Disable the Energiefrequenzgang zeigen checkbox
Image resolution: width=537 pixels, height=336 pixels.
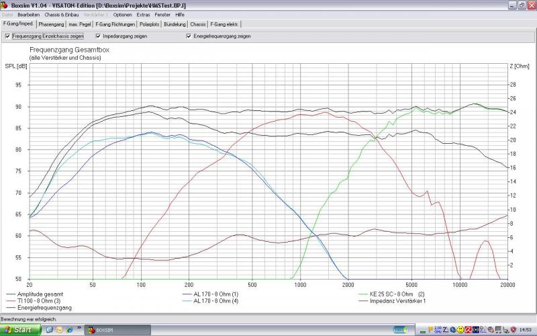(189, 36)
